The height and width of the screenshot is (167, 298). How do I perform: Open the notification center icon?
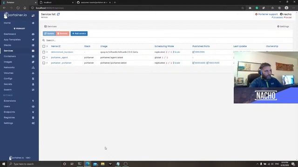coord(293,164)
